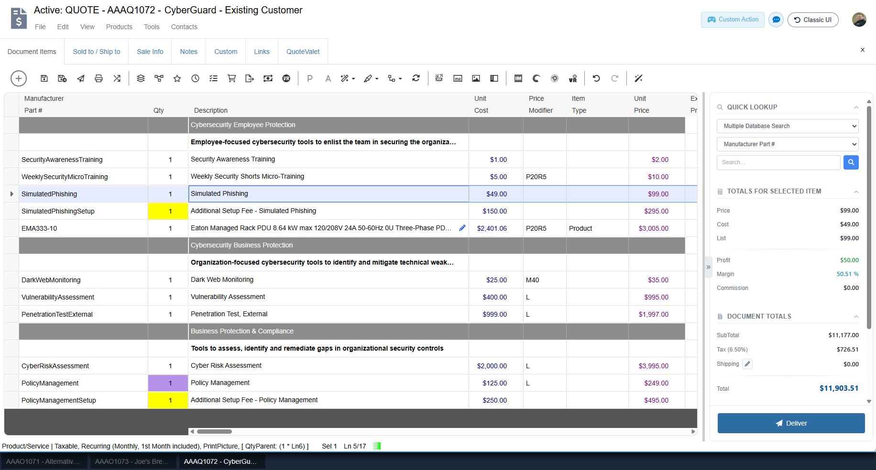This screenshot has width=876, height=470.
Task: Open the chat bubble icon in header
Action: (776, 20)
